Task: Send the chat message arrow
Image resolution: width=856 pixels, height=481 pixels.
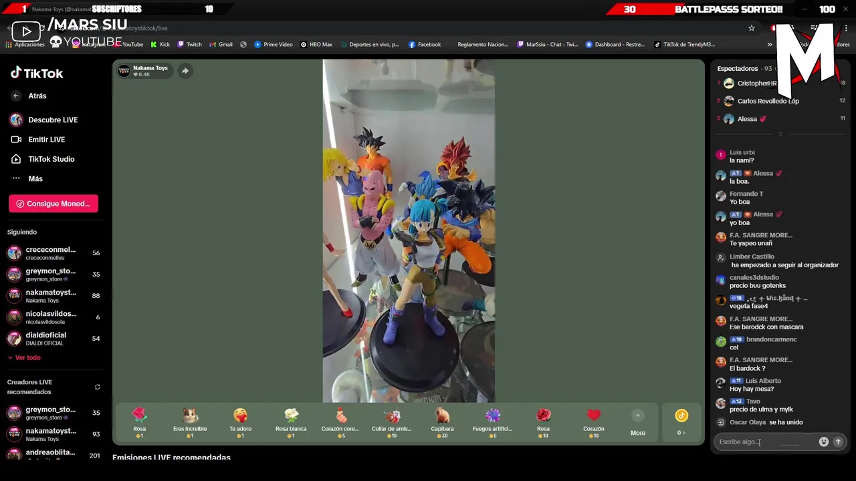Action: tap(837, 442)
